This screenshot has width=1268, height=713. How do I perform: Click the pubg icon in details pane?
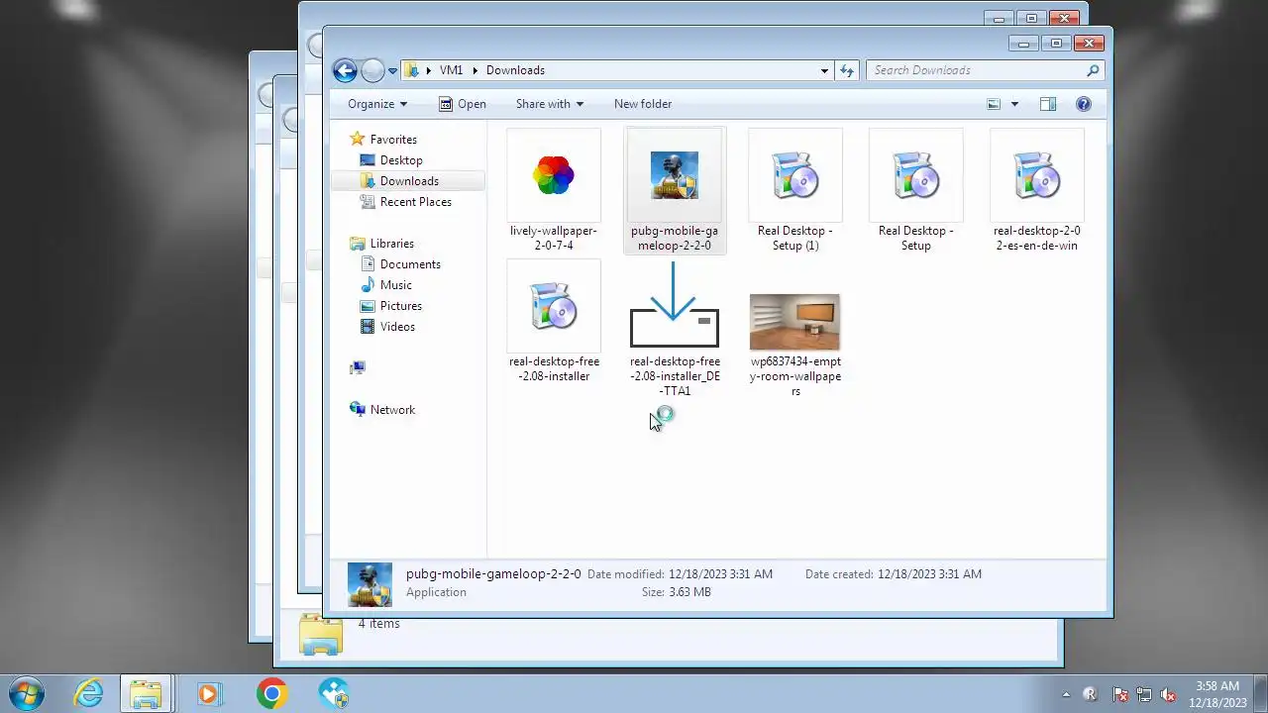click(x=370, y=584)
